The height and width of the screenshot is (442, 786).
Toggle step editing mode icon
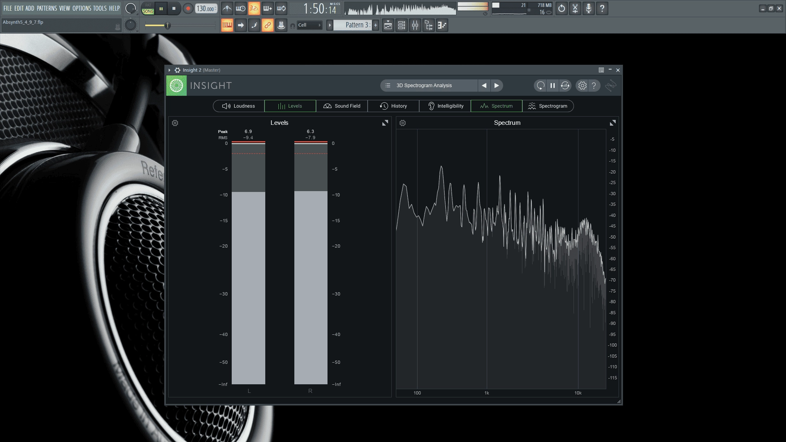pos(254,25)
